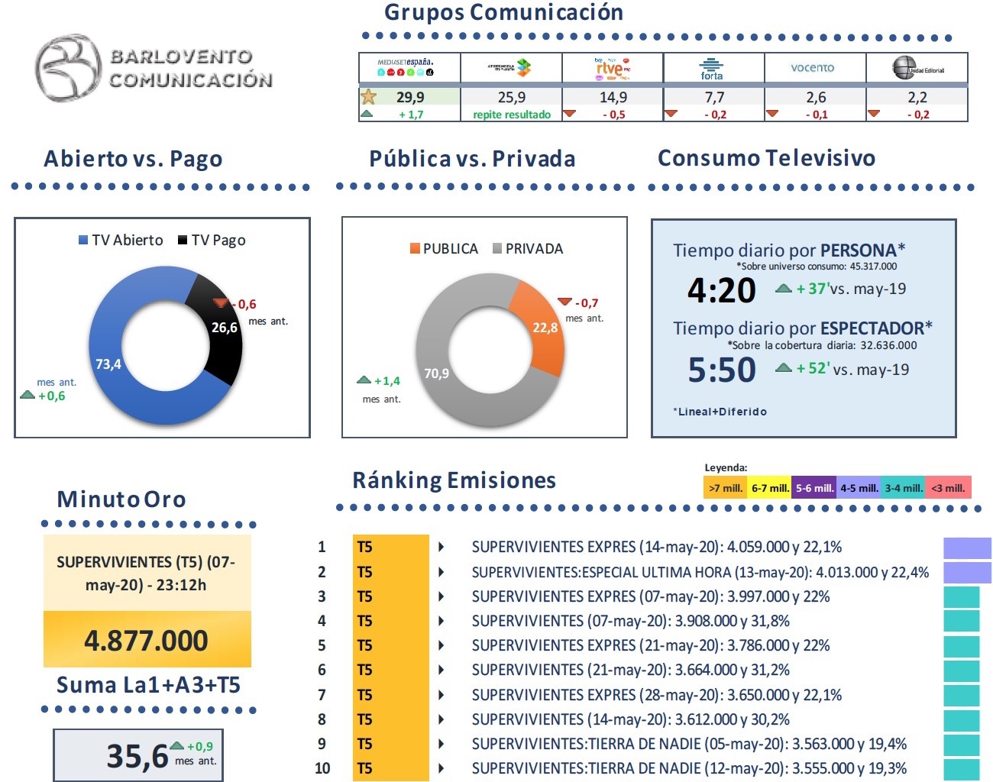Click the blue TV Abierto legend square
This screenshot has height=782, width=993.
[x=83, y=240]
